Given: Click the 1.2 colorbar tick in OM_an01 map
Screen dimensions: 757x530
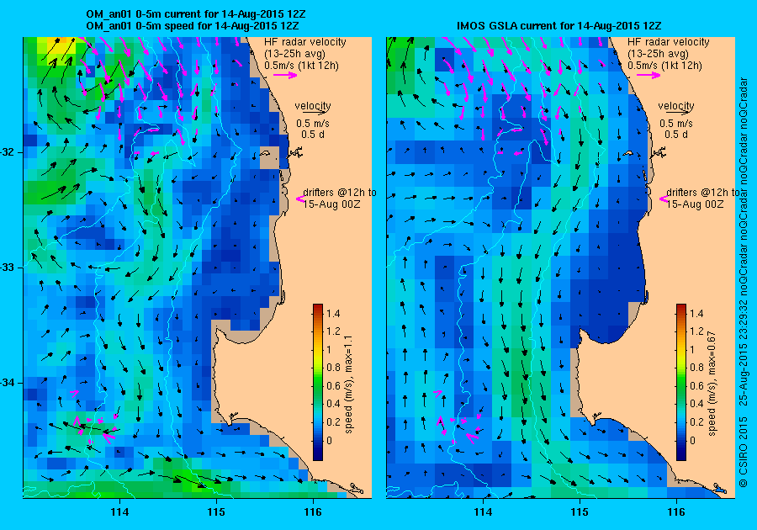Looking at the screenshot, I should tap(333, 331).
